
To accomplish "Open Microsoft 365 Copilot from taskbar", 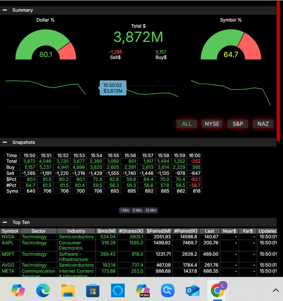I will [143, 290].
